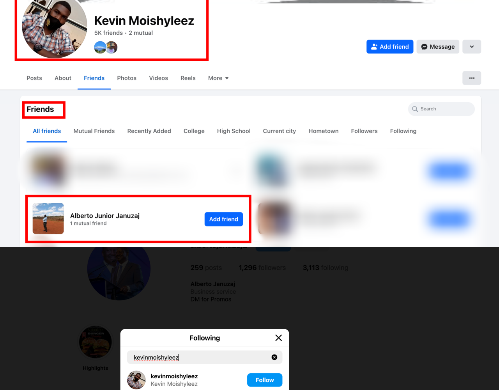Click the add-person icon on Add friend
This screenshot has height=390, width=499.
[x=374, y=47]
